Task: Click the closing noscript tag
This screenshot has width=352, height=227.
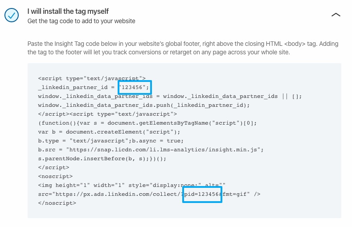Action: tap(57, 203)
